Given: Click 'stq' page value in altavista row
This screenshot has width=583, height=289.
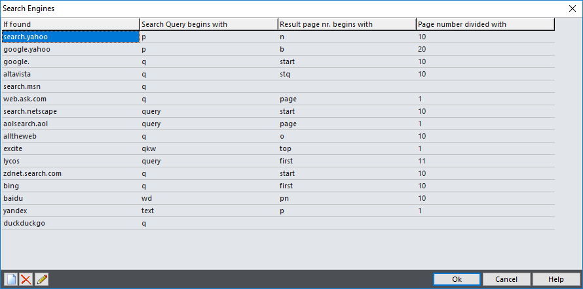Looking at the screenshot, I should pyautogui.click(x=285, y=74).
